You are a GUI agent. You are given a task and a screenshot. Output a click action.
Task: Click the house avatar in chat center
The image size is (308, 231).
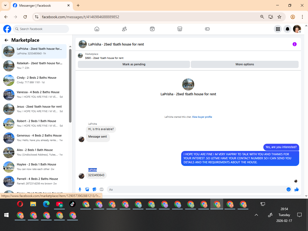pyautogui.click(x=188, y=85)
